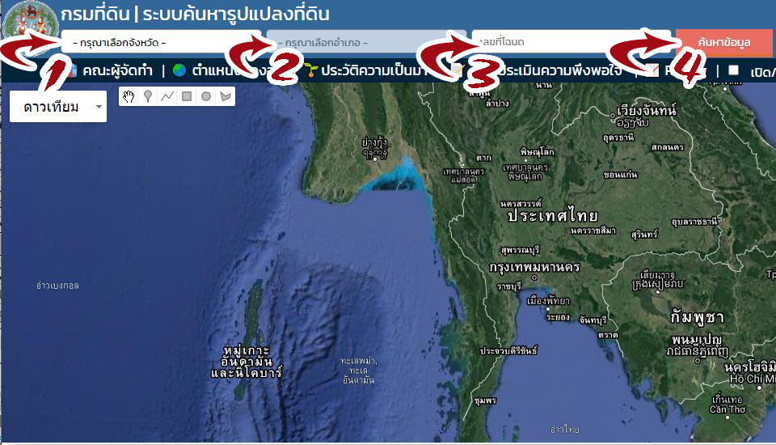Open the ประวัติความเป็นมา menu item

[374, 71]
